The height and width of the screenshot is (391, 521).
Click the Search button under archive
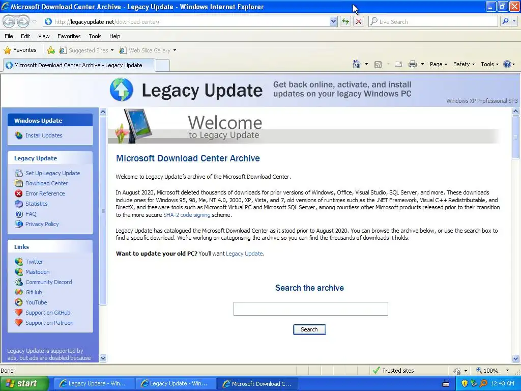309,329
